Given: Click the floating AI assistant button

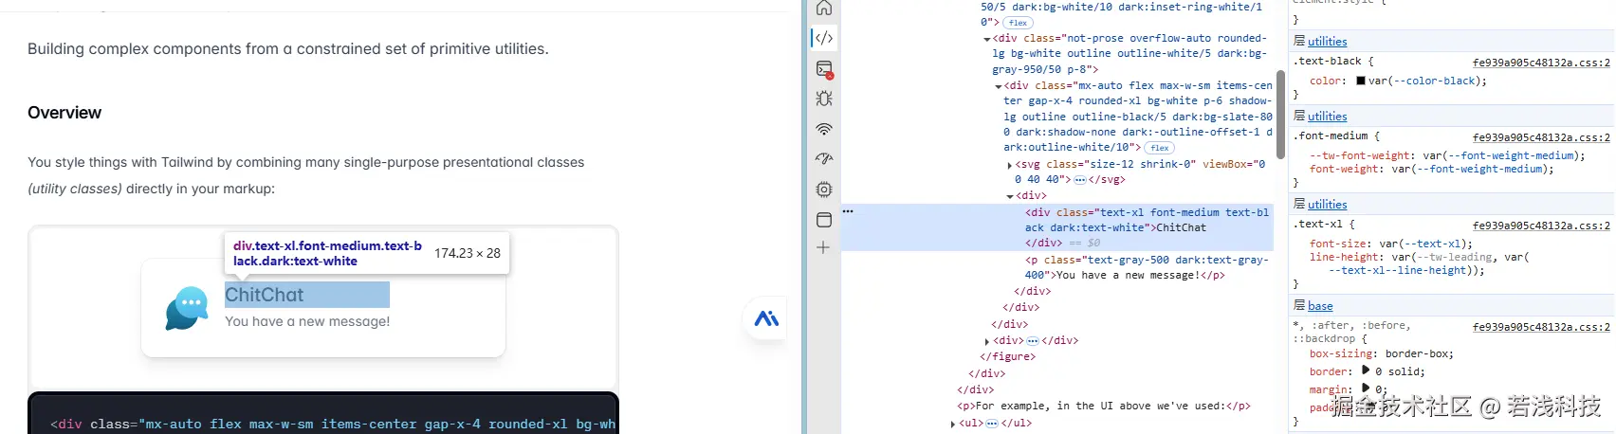Looking at the screenshot, I should tap(766, 319).
